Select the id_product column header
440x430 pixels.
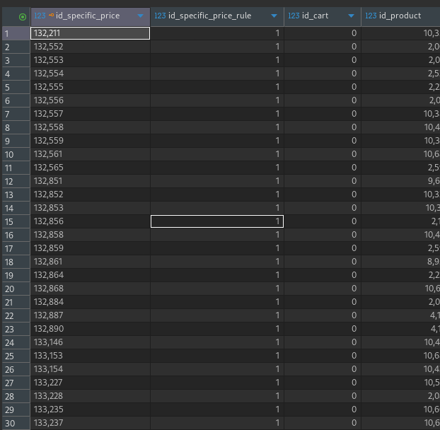pyautogui.click(x=400, y=17)
